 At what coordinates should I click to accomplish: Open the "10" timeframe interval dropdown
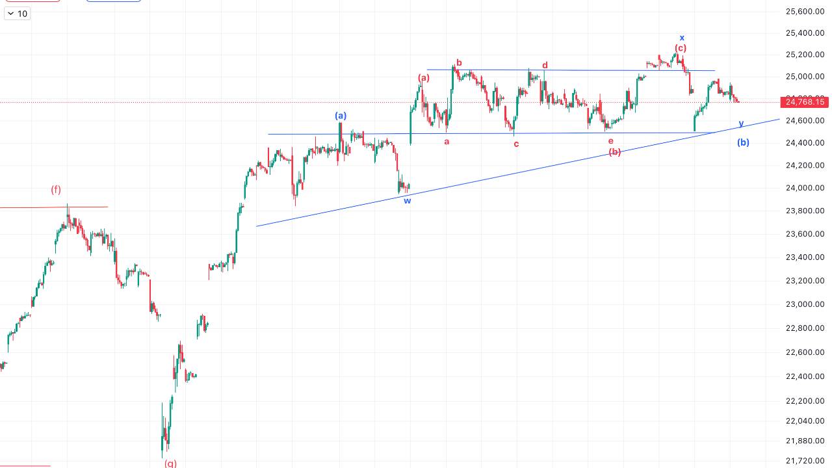pyautogui.click(x=17, y=13)
